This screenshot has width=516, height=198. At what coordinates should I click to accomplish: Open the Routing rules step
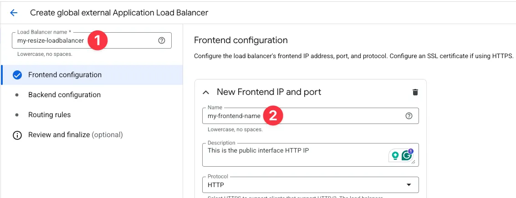click(49, 115)
